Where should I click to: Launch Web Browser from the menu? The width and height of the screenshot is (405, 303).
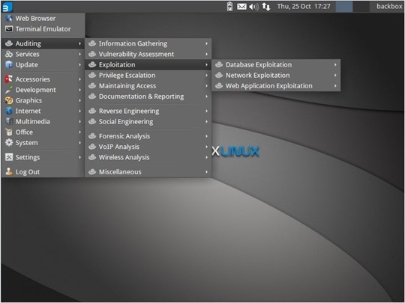point(43,18)
